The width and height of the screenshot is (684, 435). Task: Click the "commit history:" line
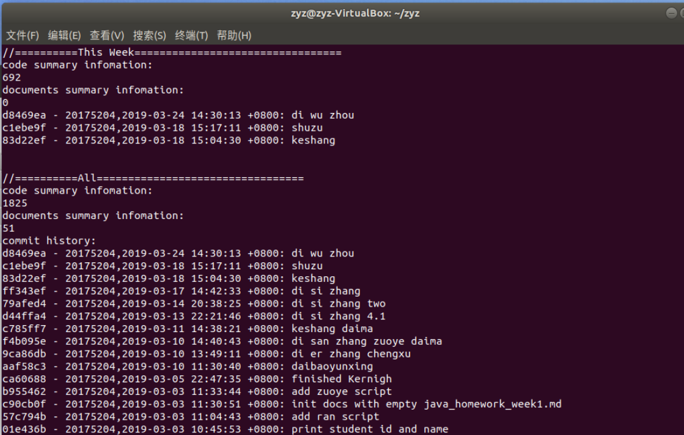(49, 241)
